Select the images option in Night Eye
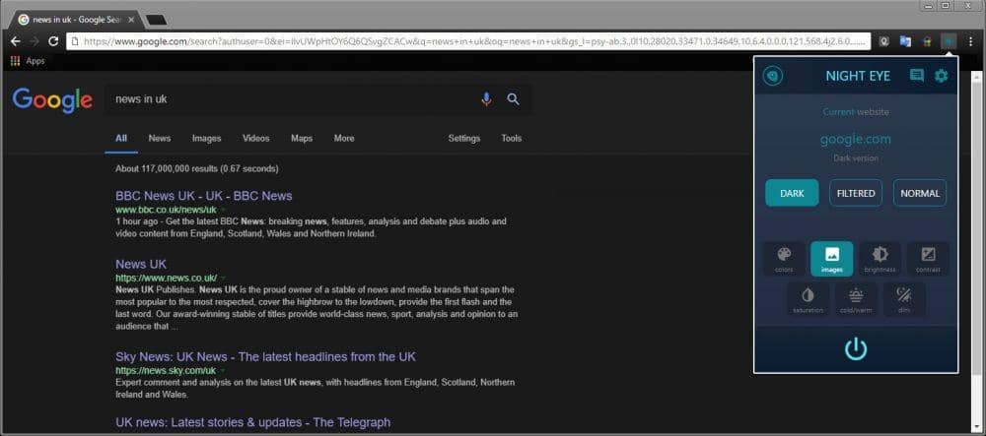The image size is (986, 436). coord(831,258)
